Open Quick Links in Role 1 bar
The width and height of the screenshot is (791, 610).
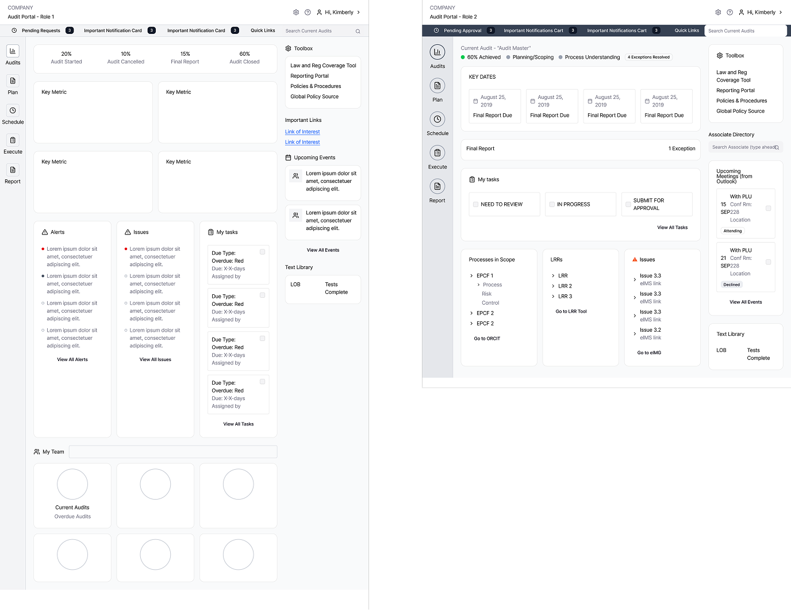tap(263, 30)
